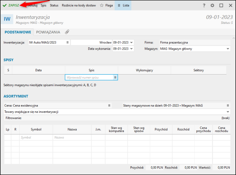Viewport: 236px width, 175px height.
Task: Open settings gear icon in title bar
Action: (213, 5)
